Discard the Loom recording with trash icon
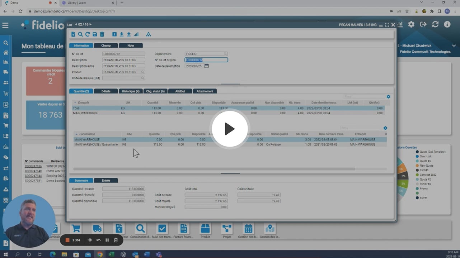The width and height of the screenshot is (460, 258). pos(116,240)
